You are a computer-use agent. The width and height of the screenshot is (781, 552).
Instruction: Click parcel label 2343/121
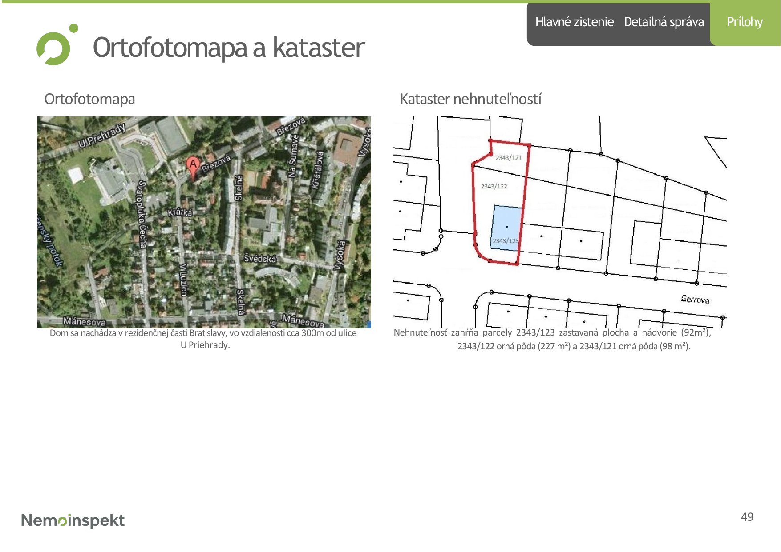pyautogui.click(x=509, y=157)
